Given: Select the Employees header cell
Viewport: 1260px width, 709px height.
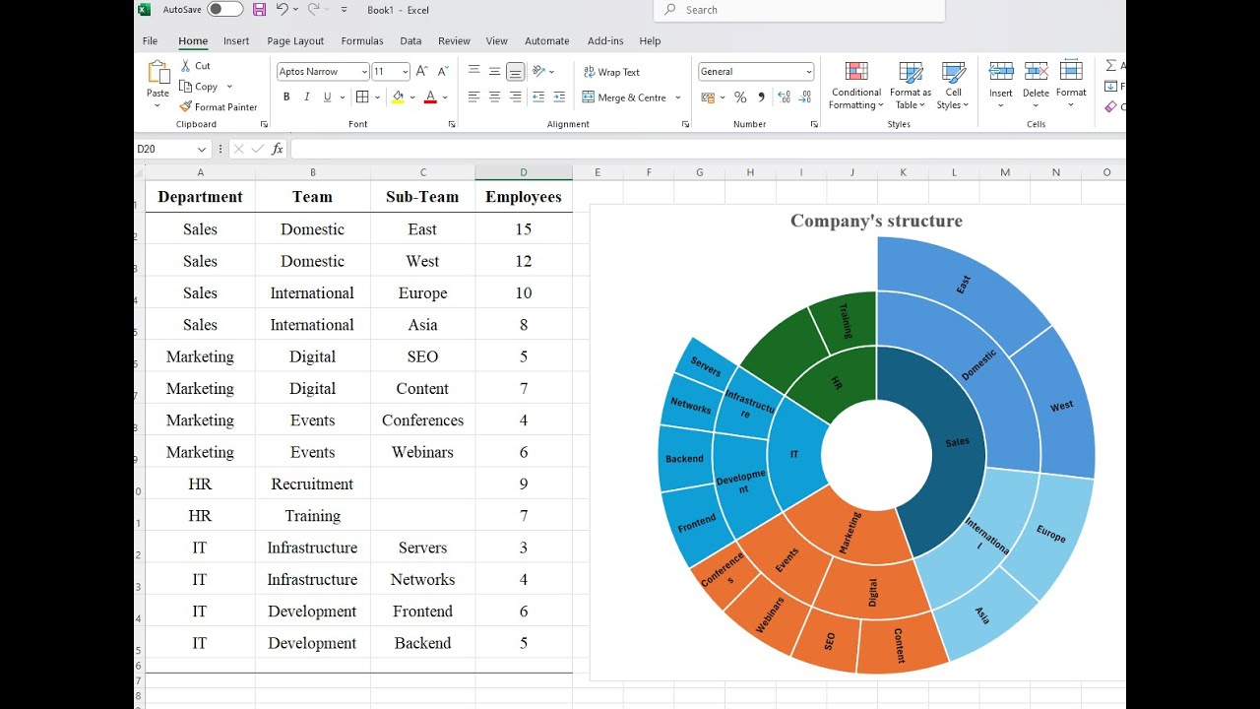Looking at the screenshot, I should 524,197.
